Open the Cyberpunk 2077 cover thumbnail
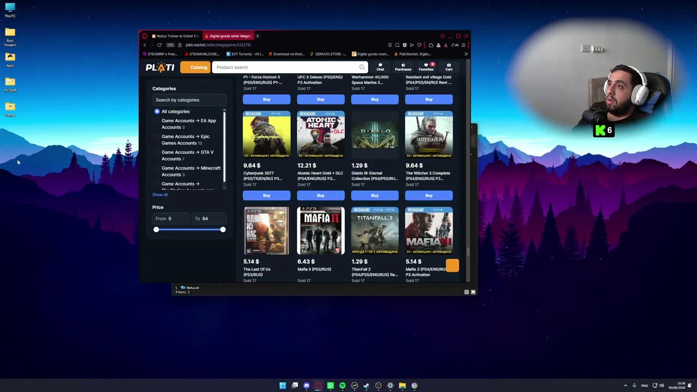697x392 pixels. coord(266,134)
